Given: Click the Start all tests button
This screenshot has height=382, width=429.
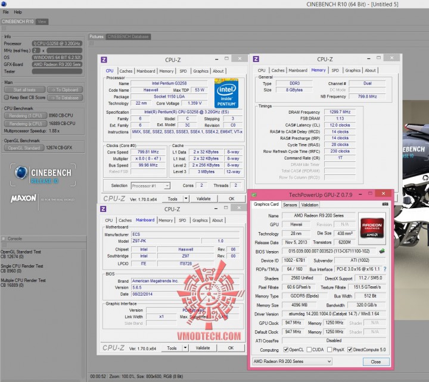Looking at the screenshot, I should (x=24, y=90).
